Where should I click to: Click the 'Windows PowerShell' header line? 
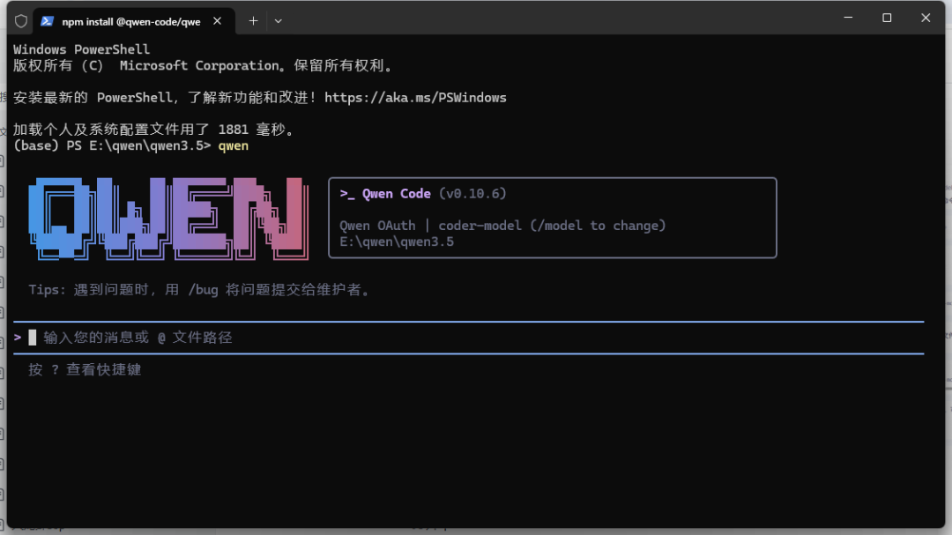pos(81,49)
